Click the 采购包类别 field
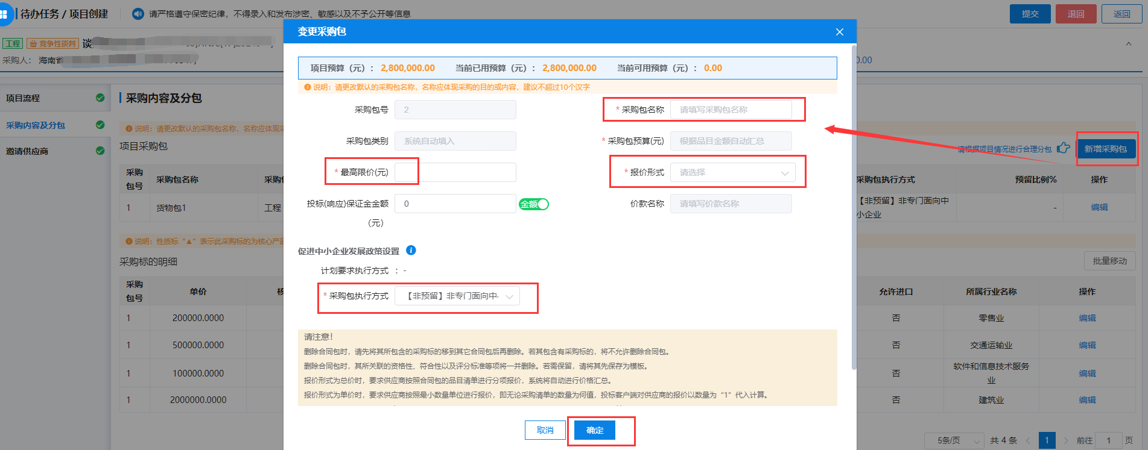 click(x=455, y=141)
